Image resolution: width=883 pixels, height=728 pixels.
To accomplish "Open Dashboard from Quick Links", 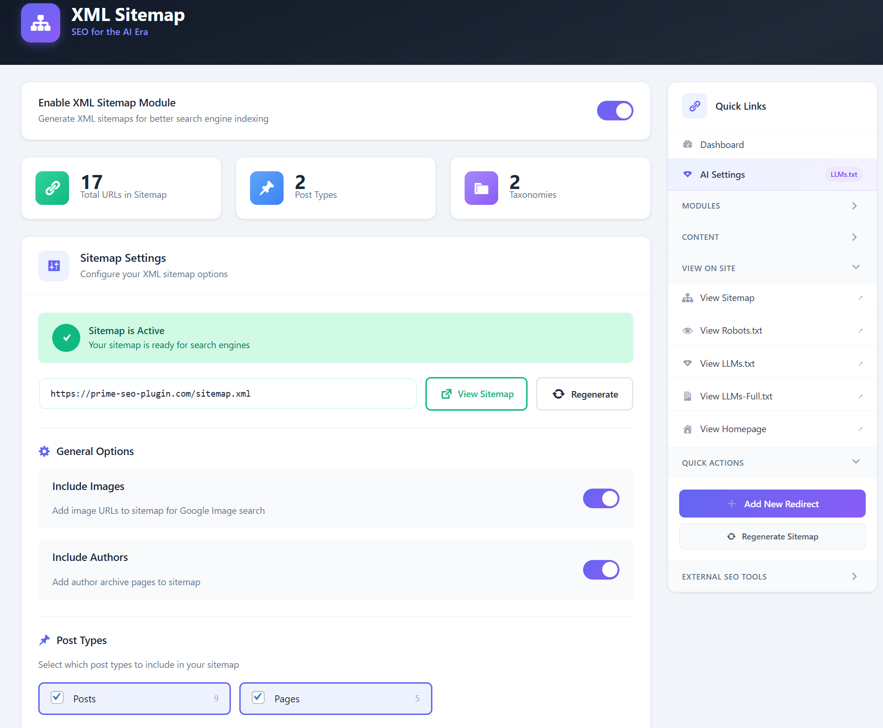I will tap(722, 145).
